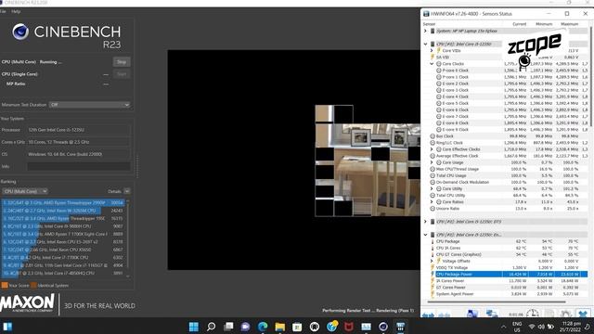Select the AMD Ryzen Threadripper 2990WX ranking row
This screenshot has height=334, width=594.
click(63, 202)
